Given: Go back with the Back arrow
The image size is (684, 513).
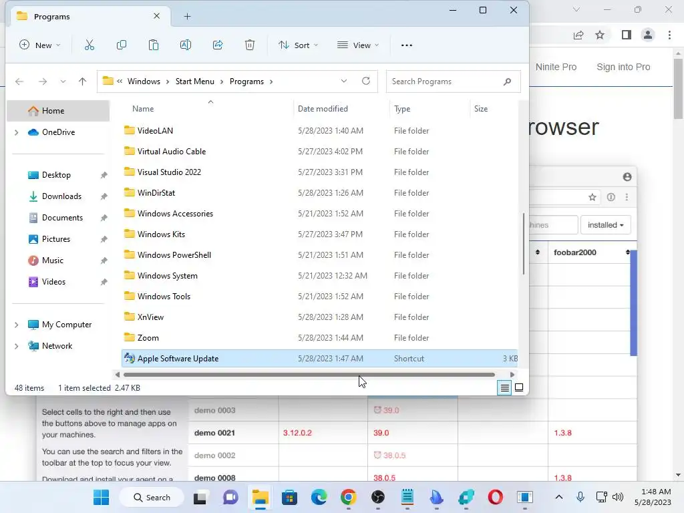Looking at the screenshot, I should (x=19, y=81).
